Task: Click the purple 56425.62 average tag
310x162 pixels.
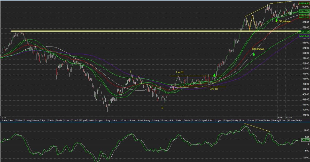Action: 304,37
